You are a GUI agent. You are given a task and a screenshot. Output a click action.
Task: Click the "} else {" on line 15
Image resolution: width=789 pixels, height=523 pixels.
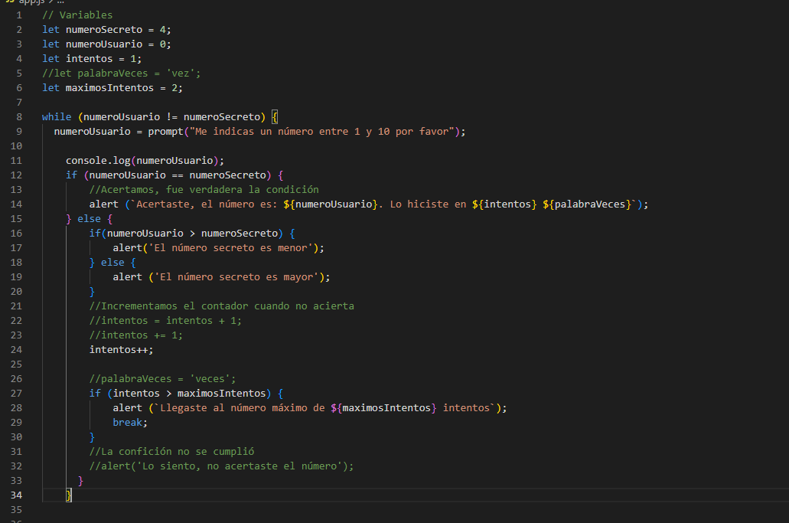pos(89,219)
